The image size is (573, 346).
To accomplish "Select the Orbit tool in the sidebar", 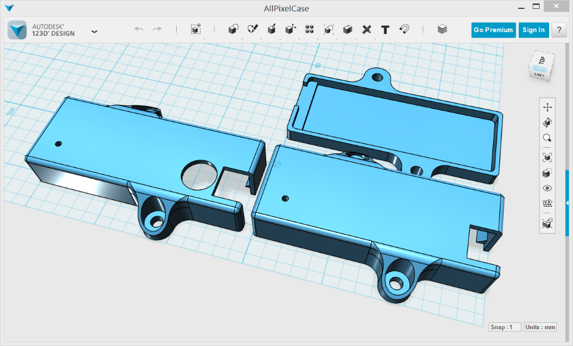I will [x=547, y=123].
